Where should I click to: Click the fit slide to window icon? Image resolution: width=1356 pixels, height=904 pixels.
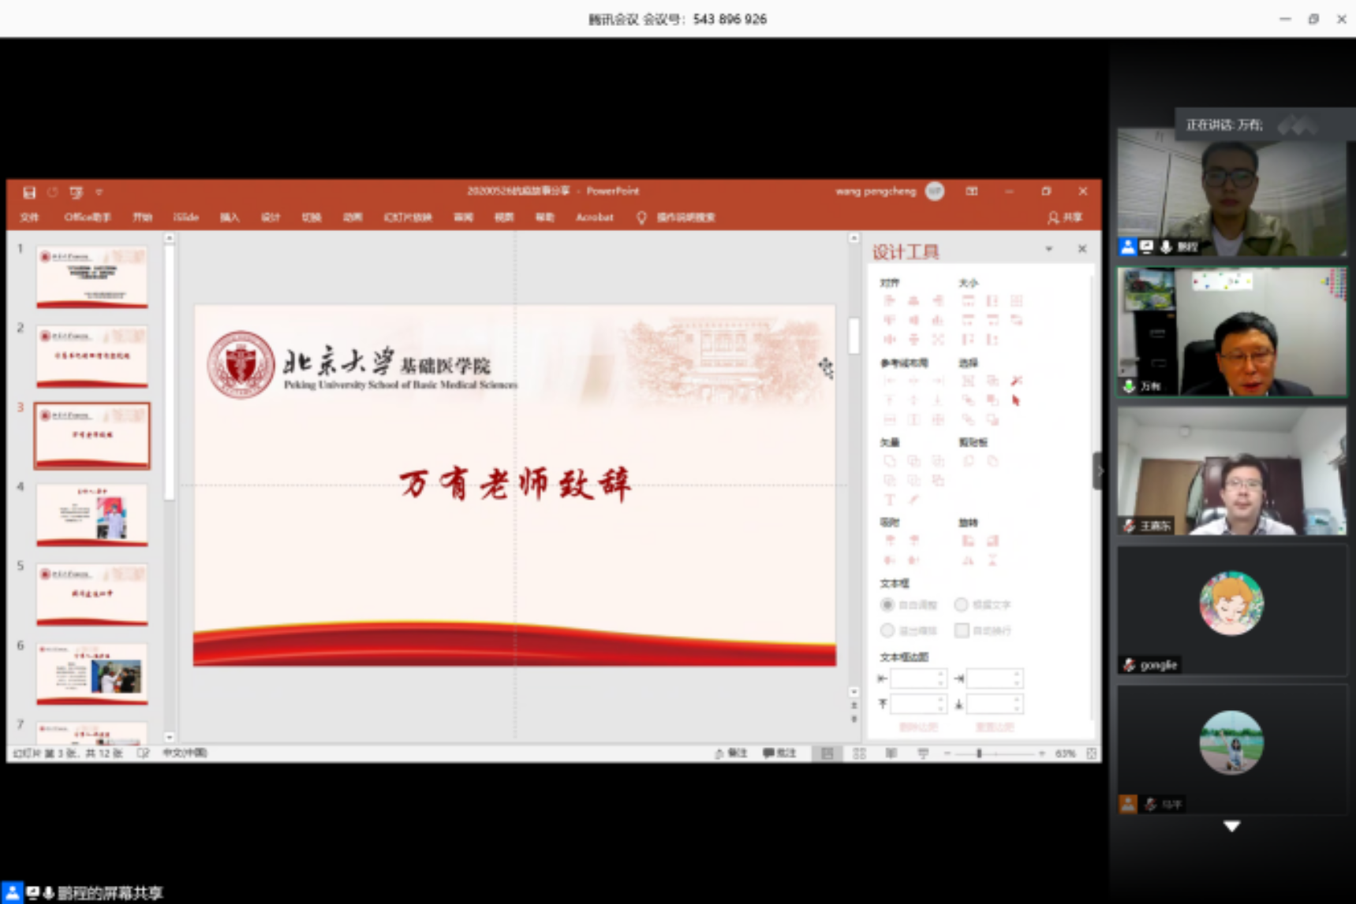tap(1091, 753)
